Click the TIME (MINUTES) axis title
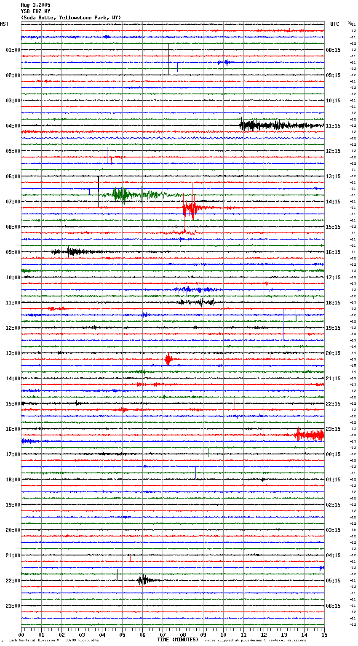358x646 pixels. tap(178, 640)
